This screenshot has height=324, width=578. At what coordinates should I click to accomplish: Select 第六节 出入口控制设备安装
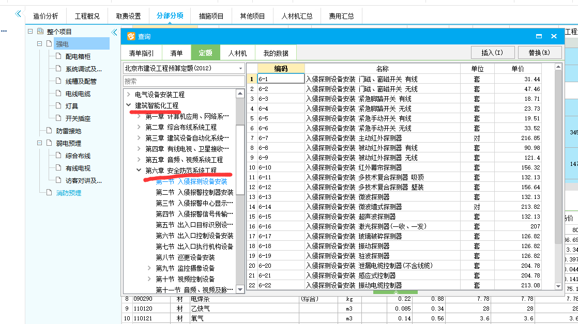[194, 236]
